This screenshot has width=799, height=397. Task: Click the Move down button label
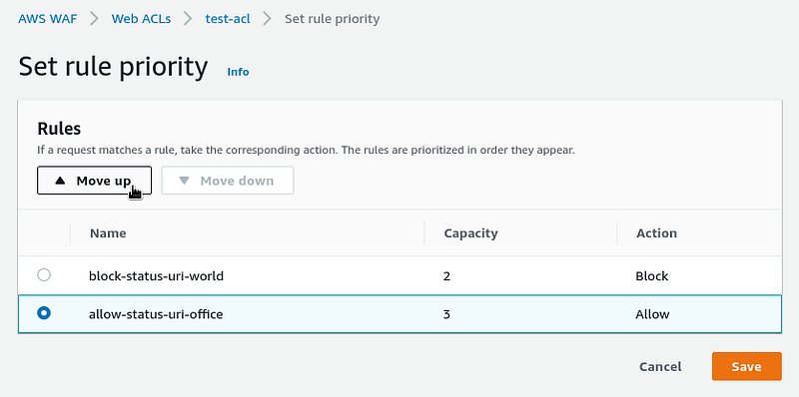pyautogui.click(x=237, y=181)
